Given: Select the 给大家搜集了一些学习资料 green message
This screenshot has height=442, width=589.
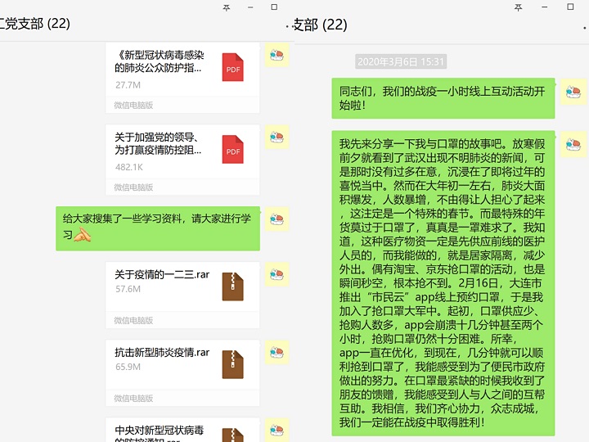Looking at the screenshot, I should click(158, 227).
